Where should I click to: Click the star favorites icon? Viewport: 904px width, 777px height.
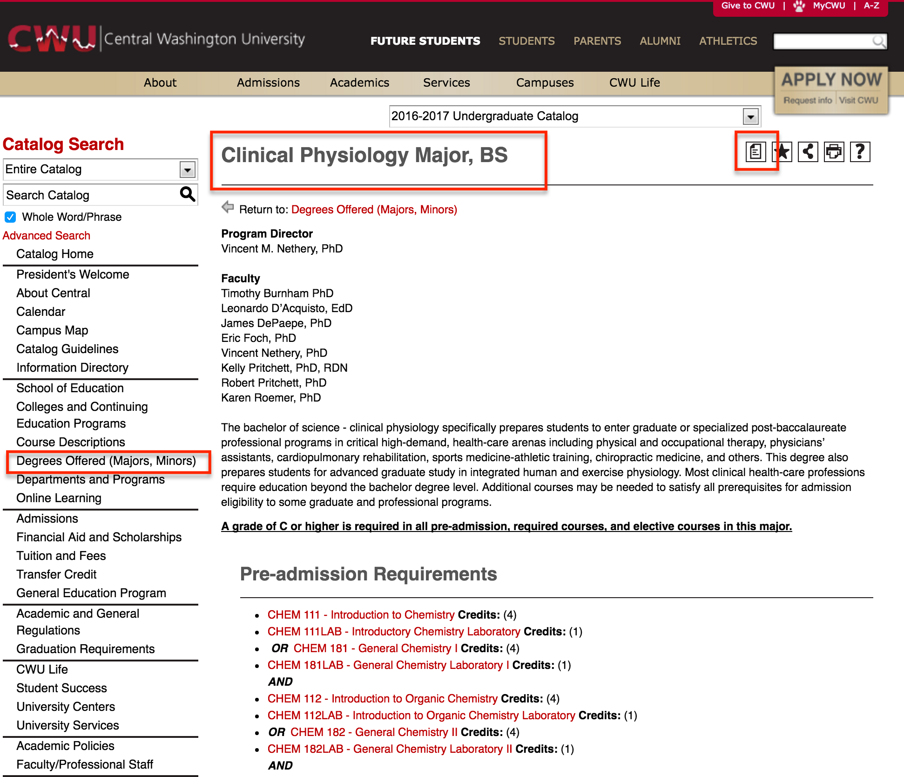[x=782, y=152]
